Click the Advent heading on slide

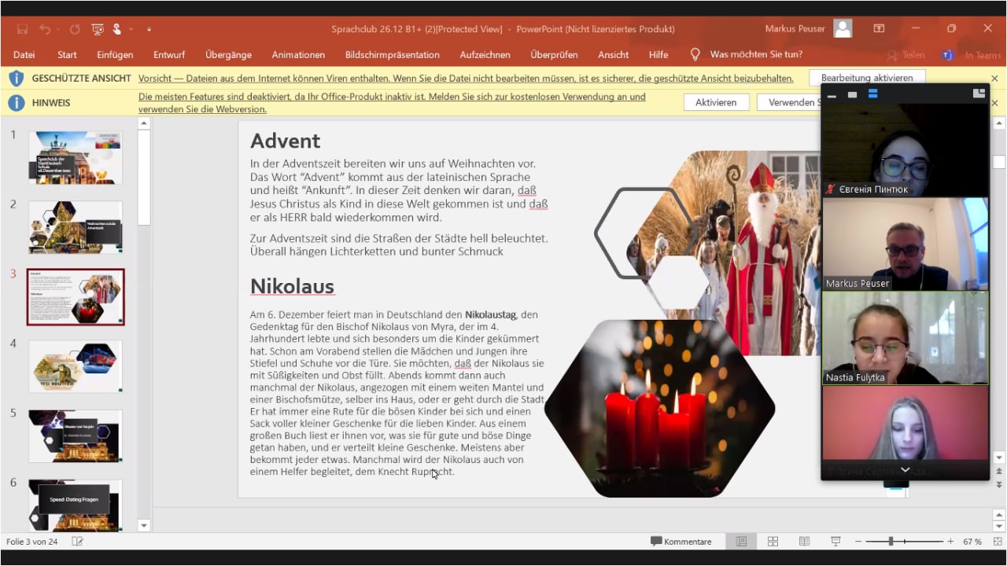285,141
